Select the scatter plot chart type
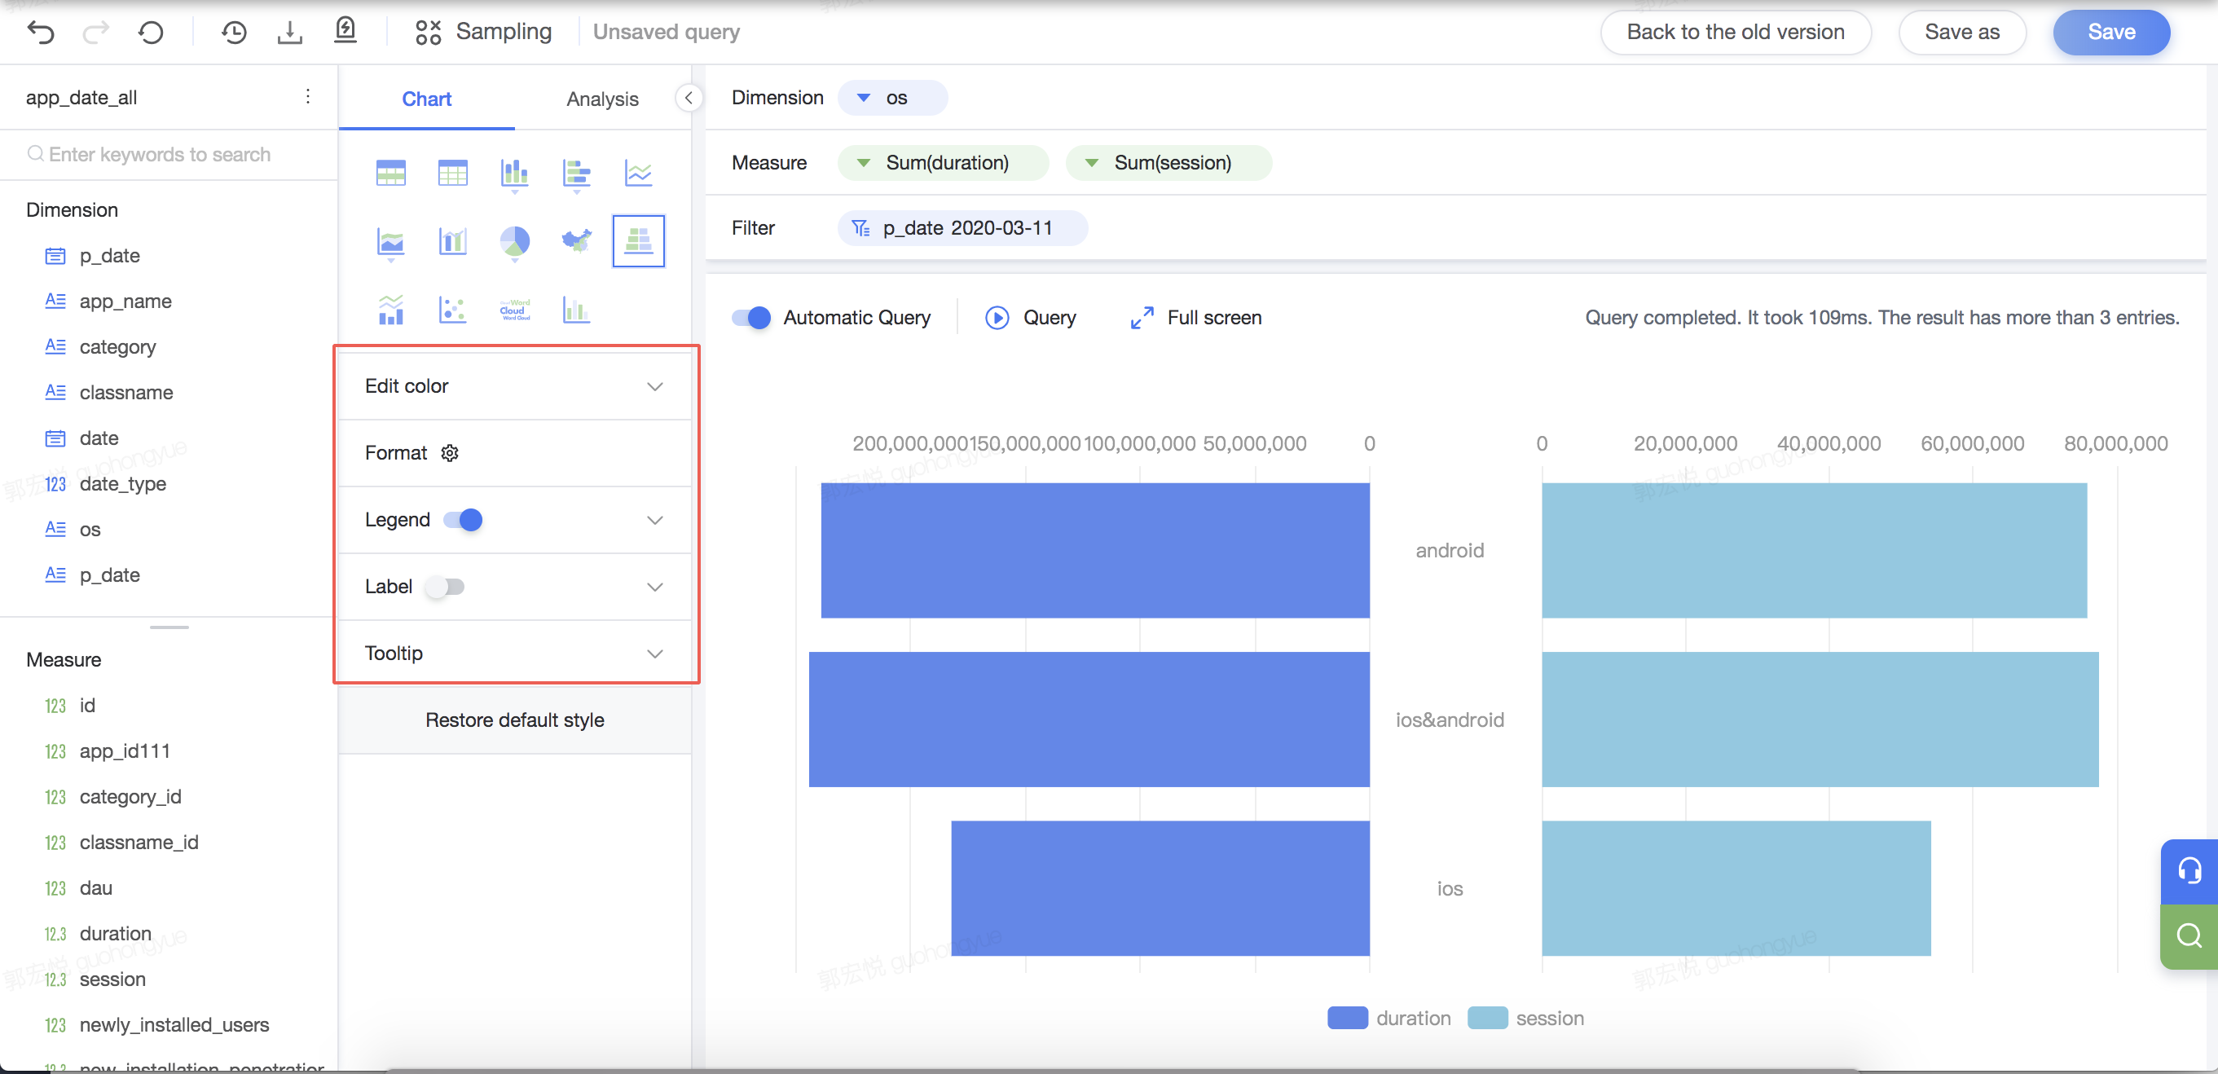 (x=453, y=309)
